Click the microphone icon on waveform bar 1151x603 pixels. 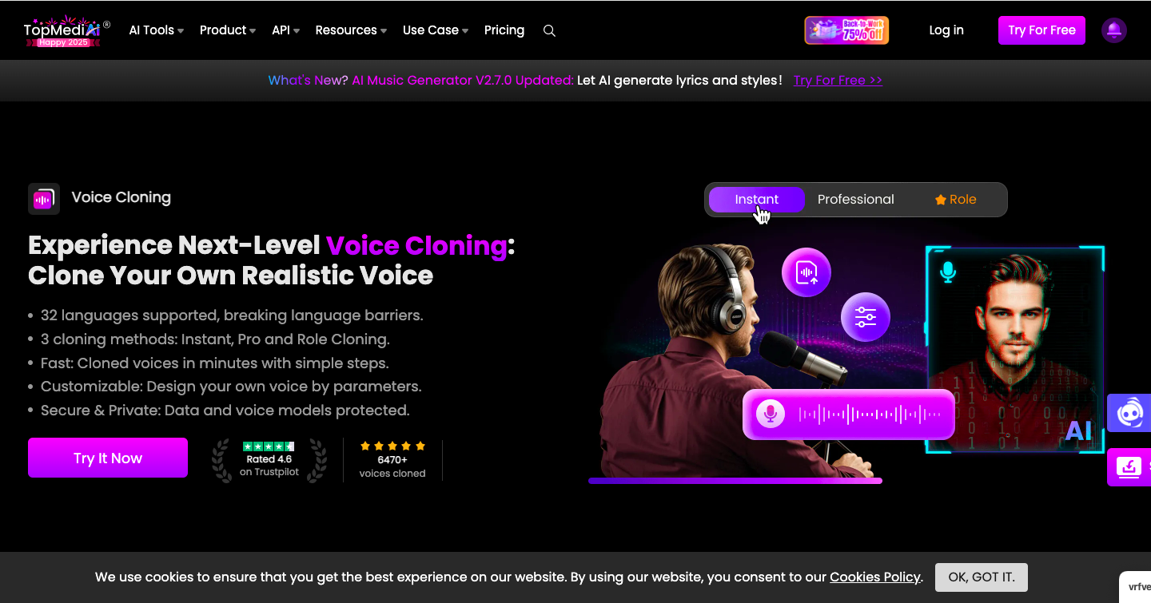coord(771,414)
